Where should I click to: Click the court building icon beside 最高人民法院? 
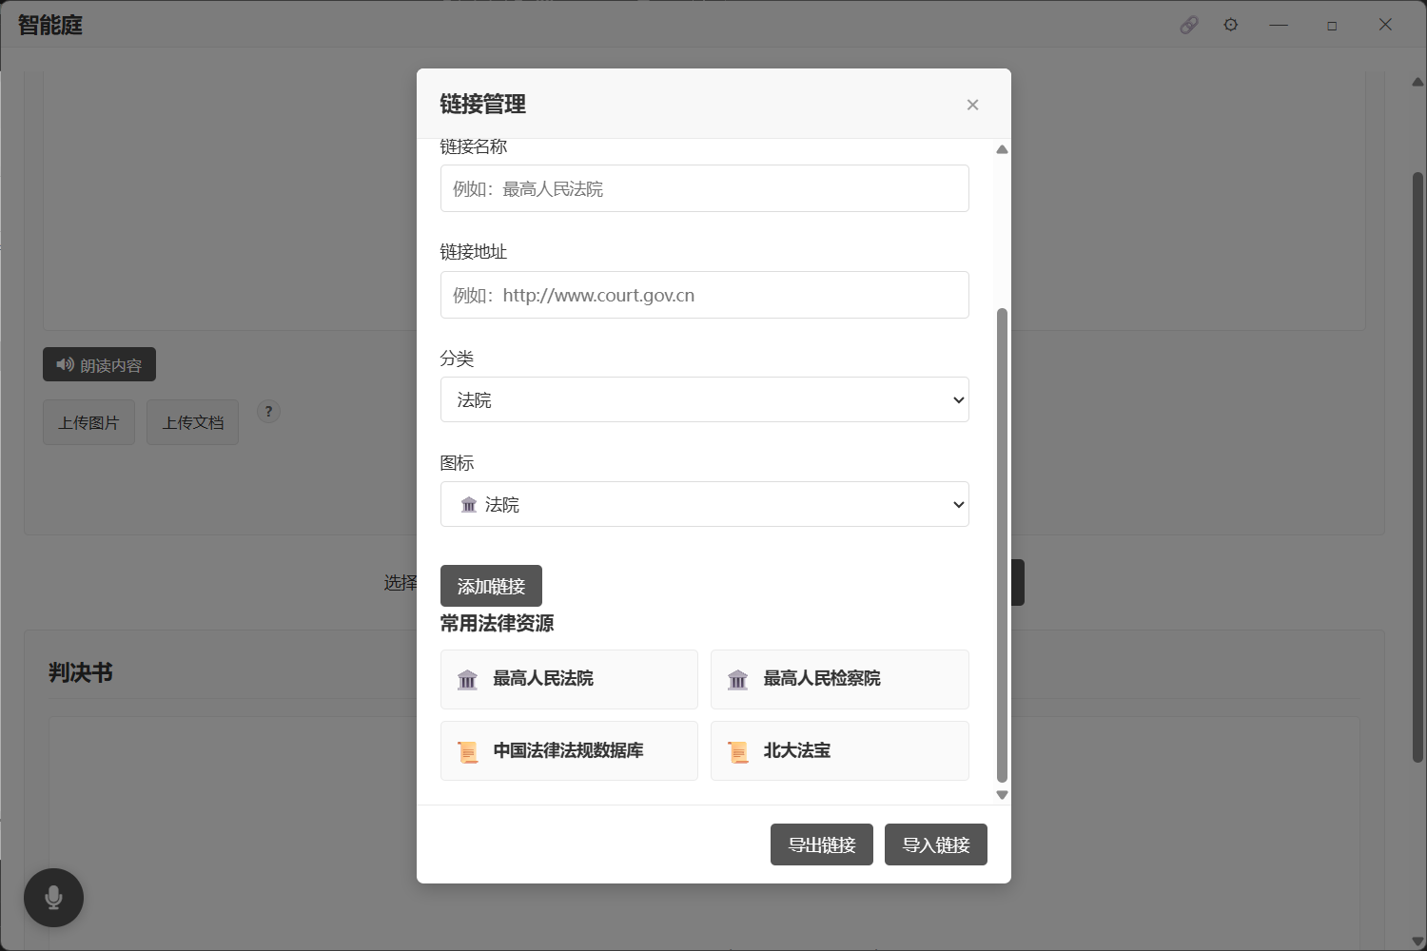pos(467,679)
